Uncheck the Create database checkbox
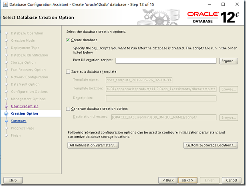Image resolution: width=246 pixels, height=186 pixels. tap(68, 40)
